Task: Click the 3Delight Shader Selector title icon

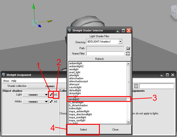Action: [x=70, y=30]
